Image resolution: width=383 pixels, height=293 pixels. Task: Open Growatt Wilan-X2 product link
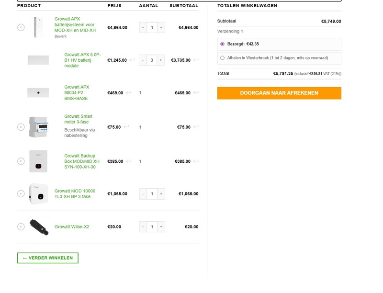[x=72, y=227]
